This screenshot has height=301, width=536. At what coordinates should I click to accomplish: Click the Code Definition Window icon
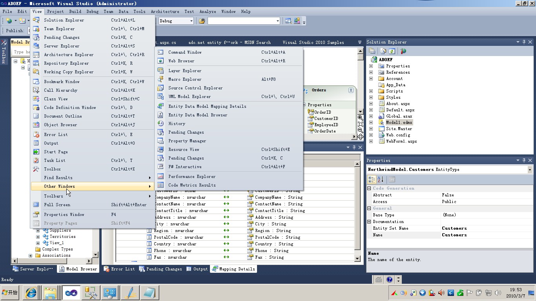36,107
